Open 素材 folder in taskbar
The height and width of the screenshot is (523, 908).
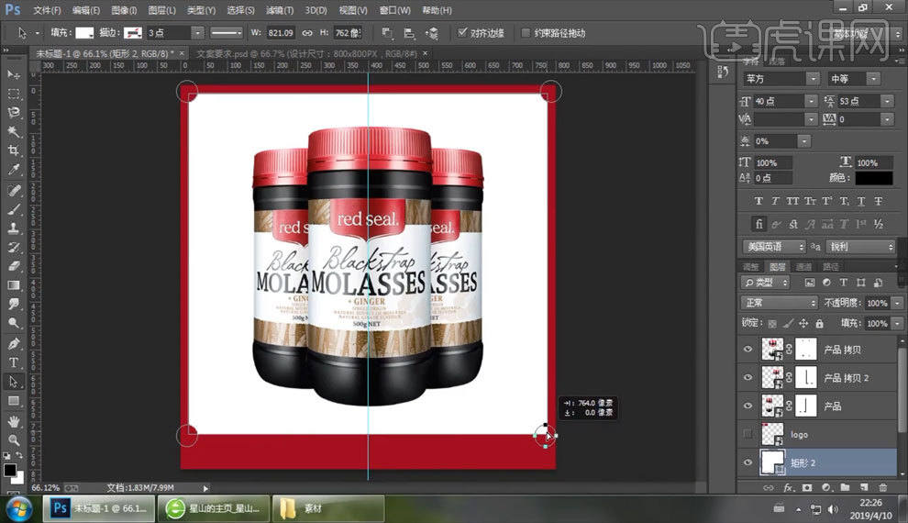point(328,508)
